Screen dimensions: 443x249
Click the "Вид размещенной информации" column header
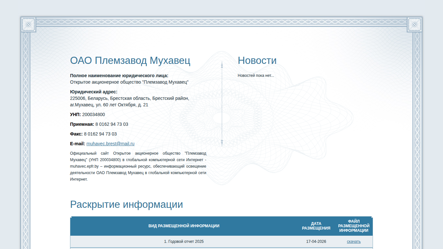click(x=184, y=226)
